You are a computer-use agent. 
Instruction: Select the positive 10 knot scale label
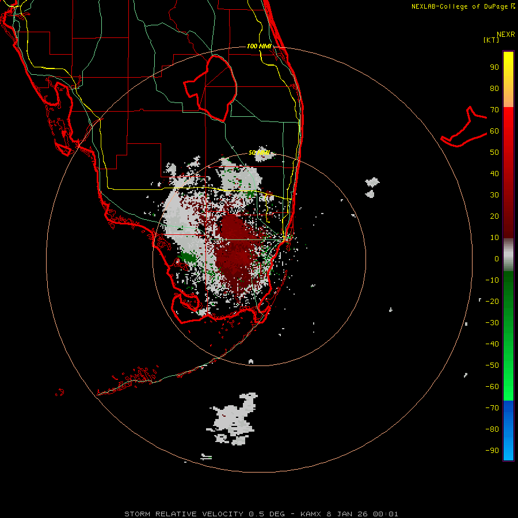coord(494,238)
